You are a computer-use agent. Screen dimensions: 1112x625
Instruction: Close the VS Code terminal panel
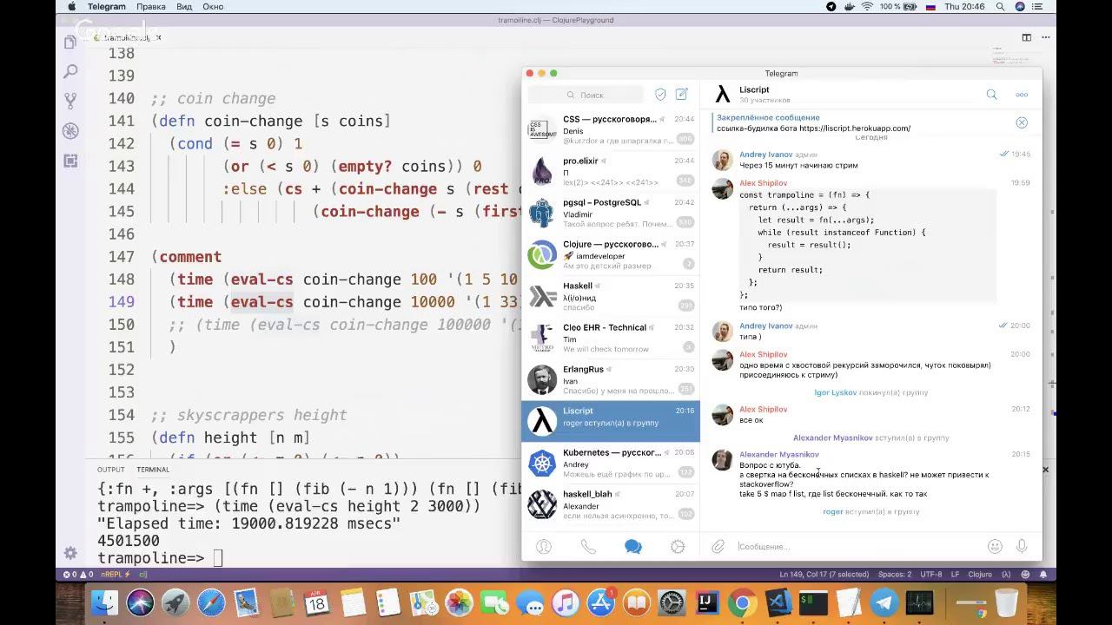point(1045,470)
